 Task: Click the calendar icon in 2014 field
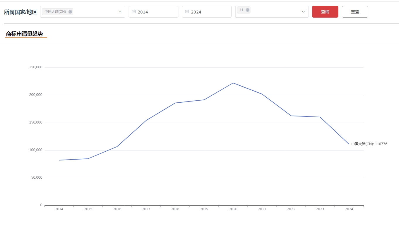(x=134, y=12)
